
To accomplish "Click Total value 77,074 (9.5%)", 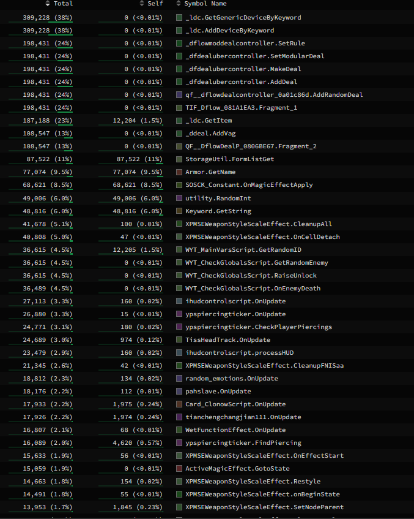I will 48,172.
